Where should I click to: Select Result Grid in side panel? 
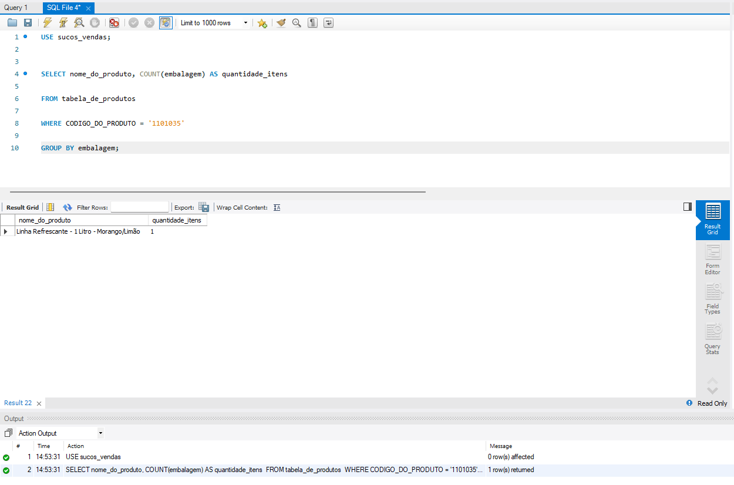pos(713,220)
